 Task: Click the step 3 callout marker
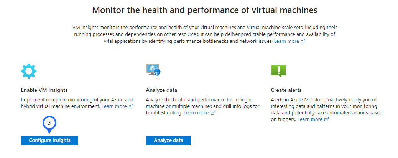coord(49,124)
